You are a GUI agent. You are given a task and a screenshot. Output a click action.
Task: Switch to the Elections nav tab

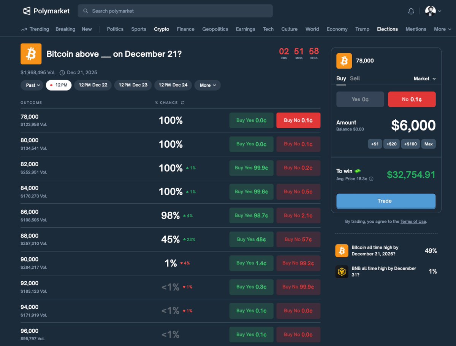[x=387, y=29]
